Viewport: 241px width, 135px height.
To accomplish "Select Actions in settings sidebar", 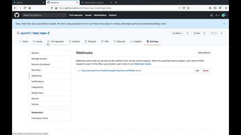I will pos(50,104).
